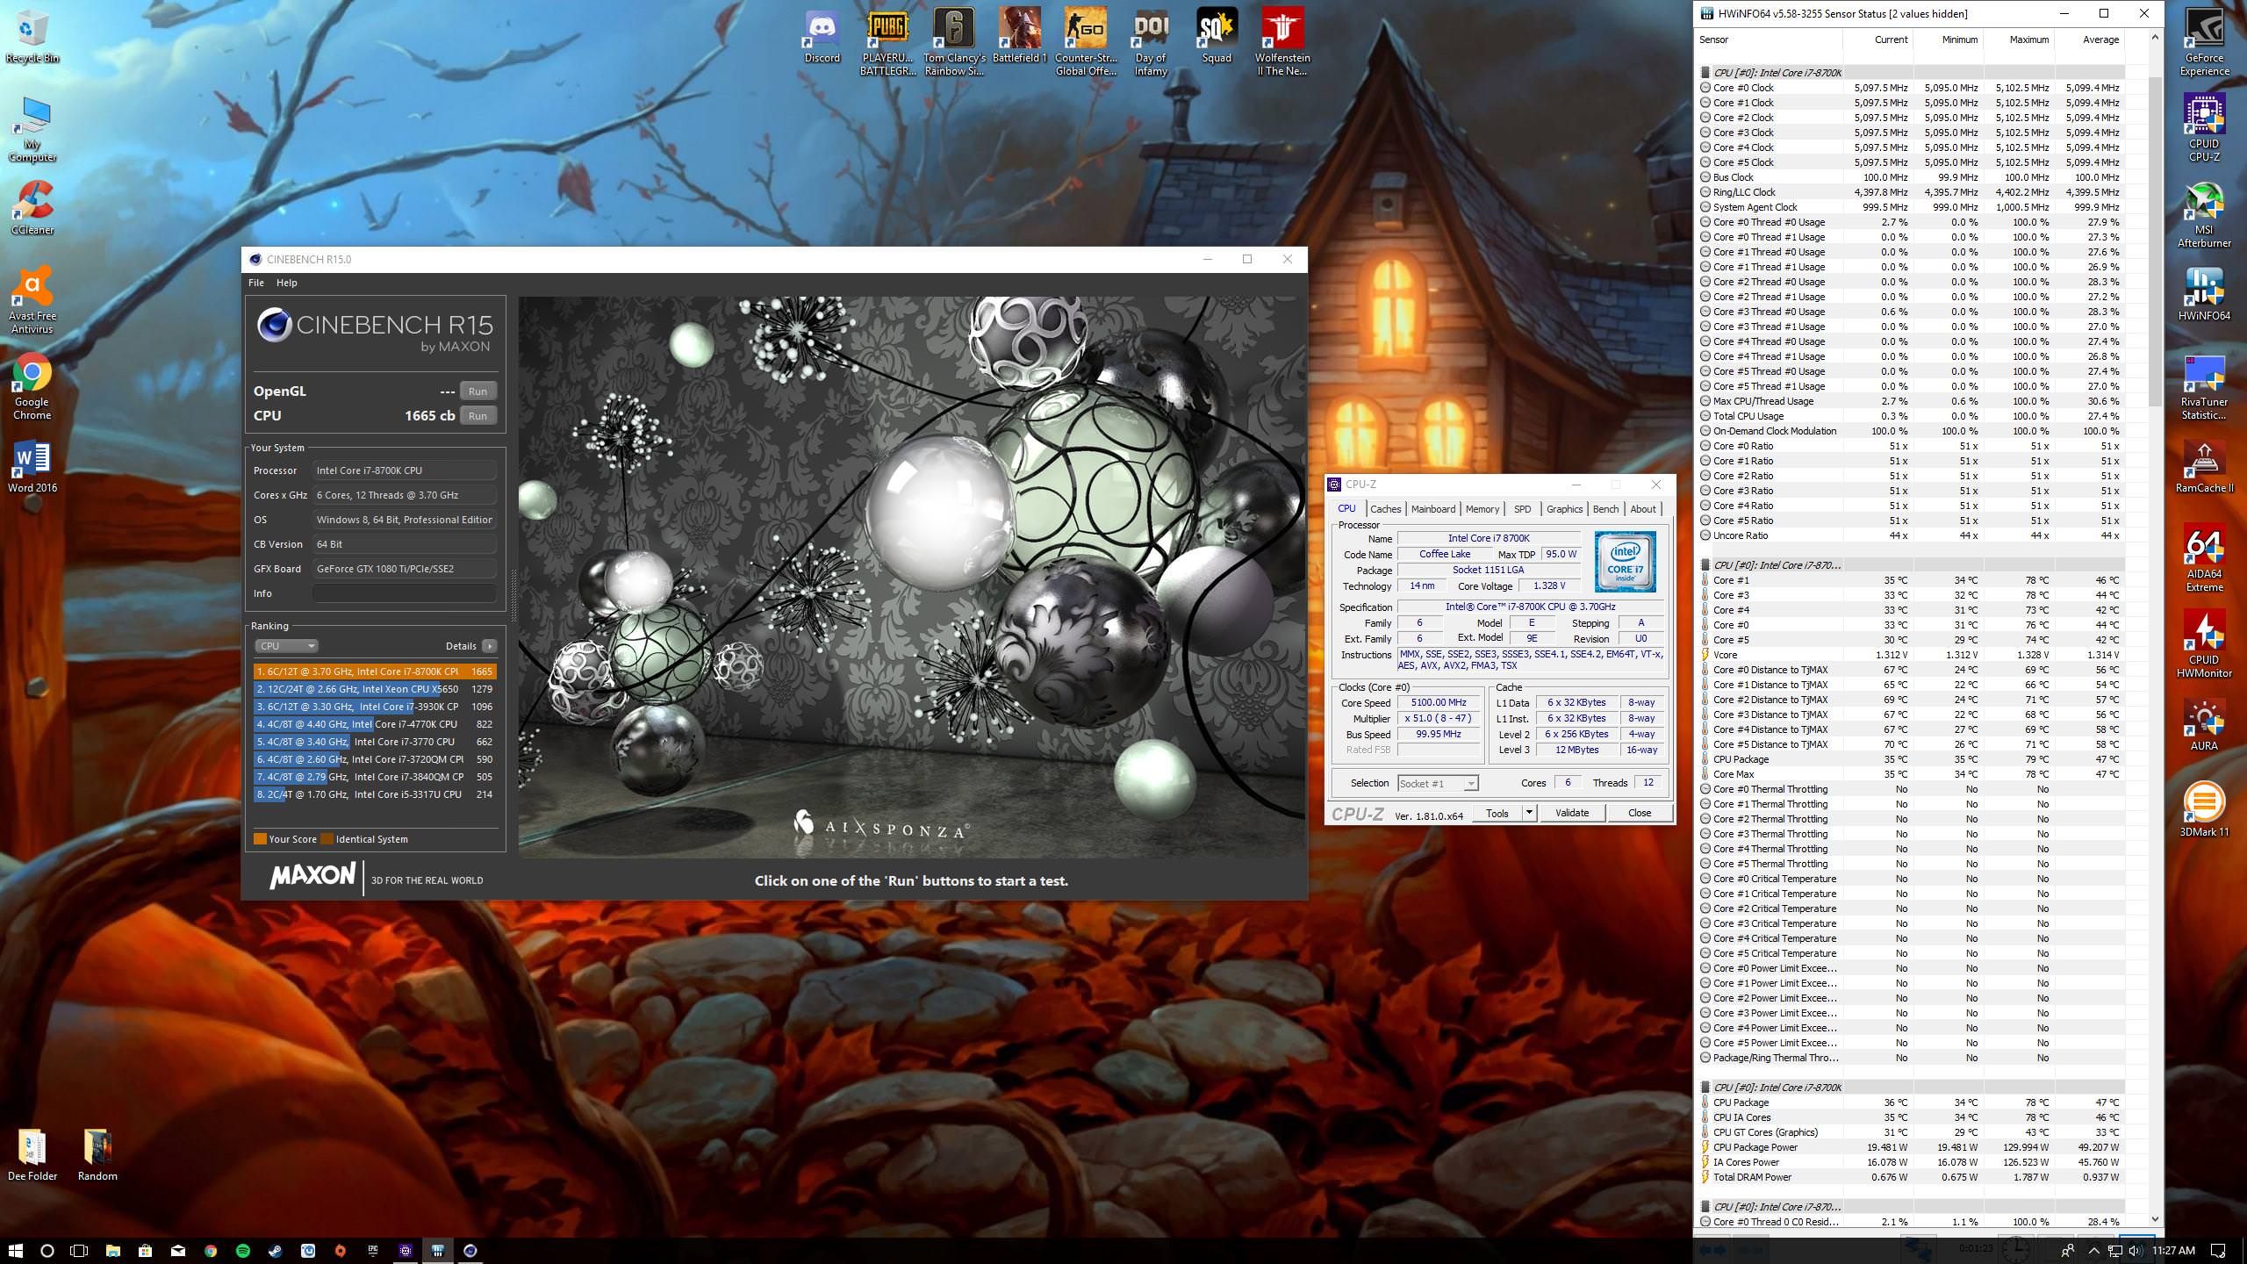Open the GeForce Experience desktop icon

(x=2204, y=42)
